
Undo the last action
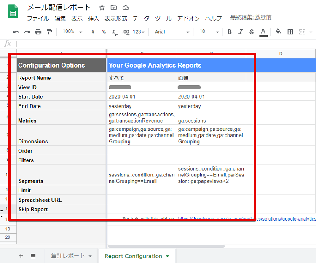[16, 32]
